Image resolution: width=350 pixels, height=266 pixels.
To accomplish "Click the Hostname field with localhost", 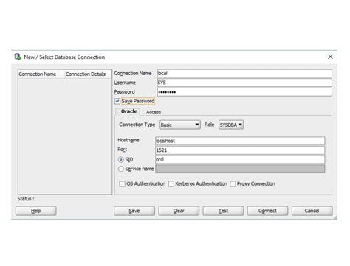I will (240, 141).
